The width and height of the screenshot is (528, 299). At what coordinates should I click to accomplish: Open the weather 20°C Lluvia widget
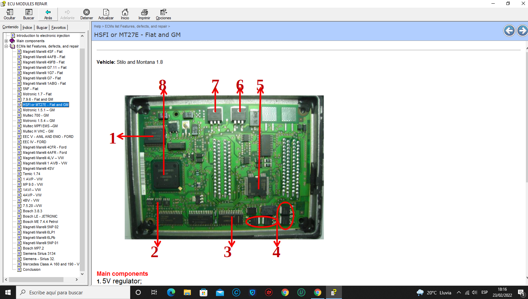[434, 293]
